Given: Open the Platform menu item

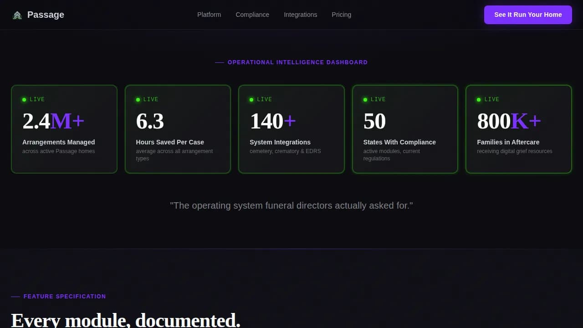Looking at the screenshot, I should click(x=209, y=15).
